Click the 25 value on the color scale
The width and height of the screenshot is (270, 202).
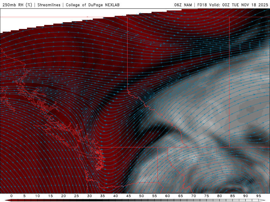pos(77,196)
